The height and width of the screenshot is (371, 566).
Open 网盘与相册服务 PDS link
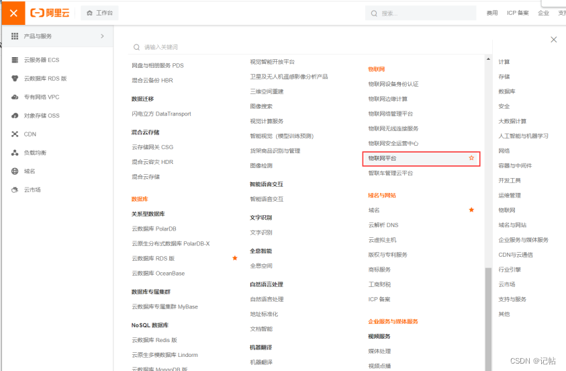(158, 65)
